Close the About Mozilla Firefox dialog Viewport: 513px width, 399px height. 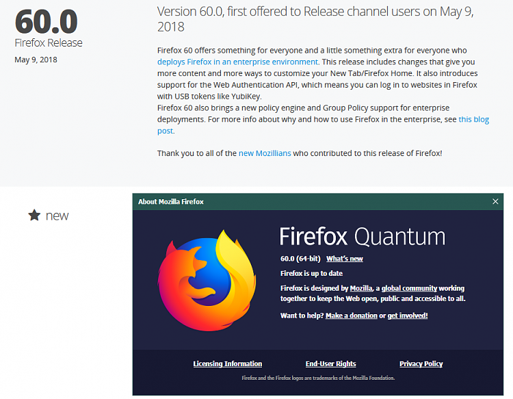(x=495, y=202)
